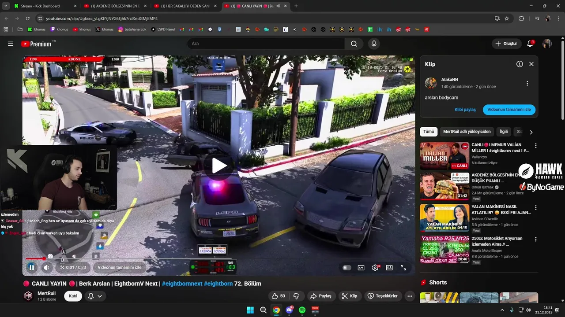The width and height of the screenshot is (565, 317).
Task: Toggle autoplay switch in player
Action: point(347,267)
